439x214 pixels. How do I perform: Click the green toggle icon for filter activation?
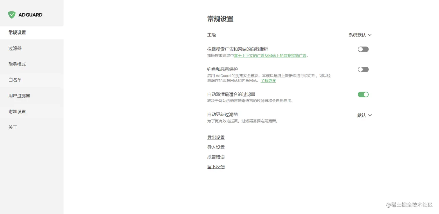(x=363, y=94)
